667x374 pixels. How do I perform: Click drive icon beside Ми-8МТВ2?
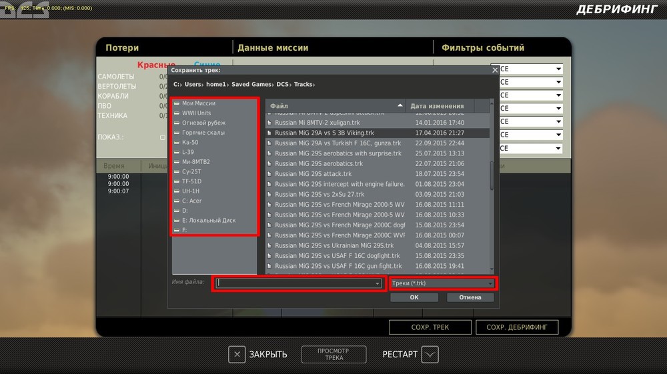point(177,162)
